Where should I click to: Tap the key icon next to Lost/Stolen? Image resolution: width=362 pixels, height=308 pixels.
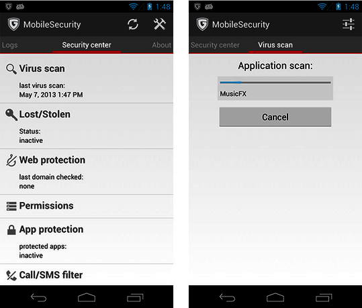pyautogui.click(x=11, y=115)
